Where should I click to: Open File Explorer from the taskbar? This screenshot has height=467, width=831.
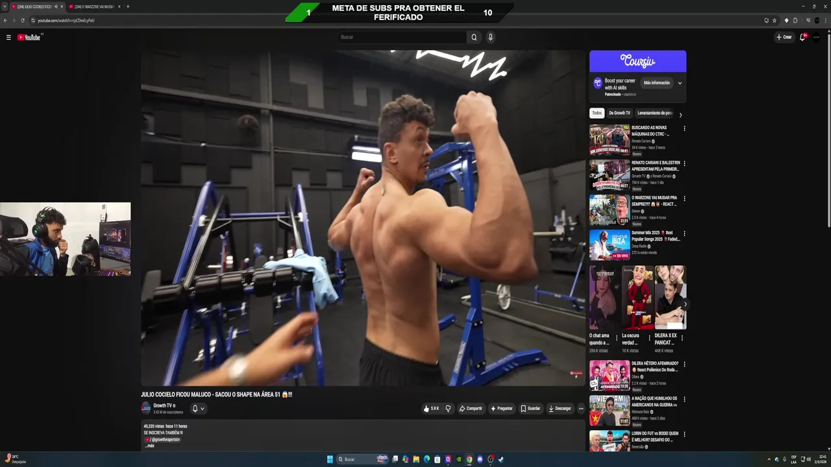(x=416, y=459)
